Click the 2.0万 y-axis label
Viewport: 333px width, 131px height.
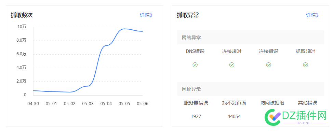click(x=22, y=81)
